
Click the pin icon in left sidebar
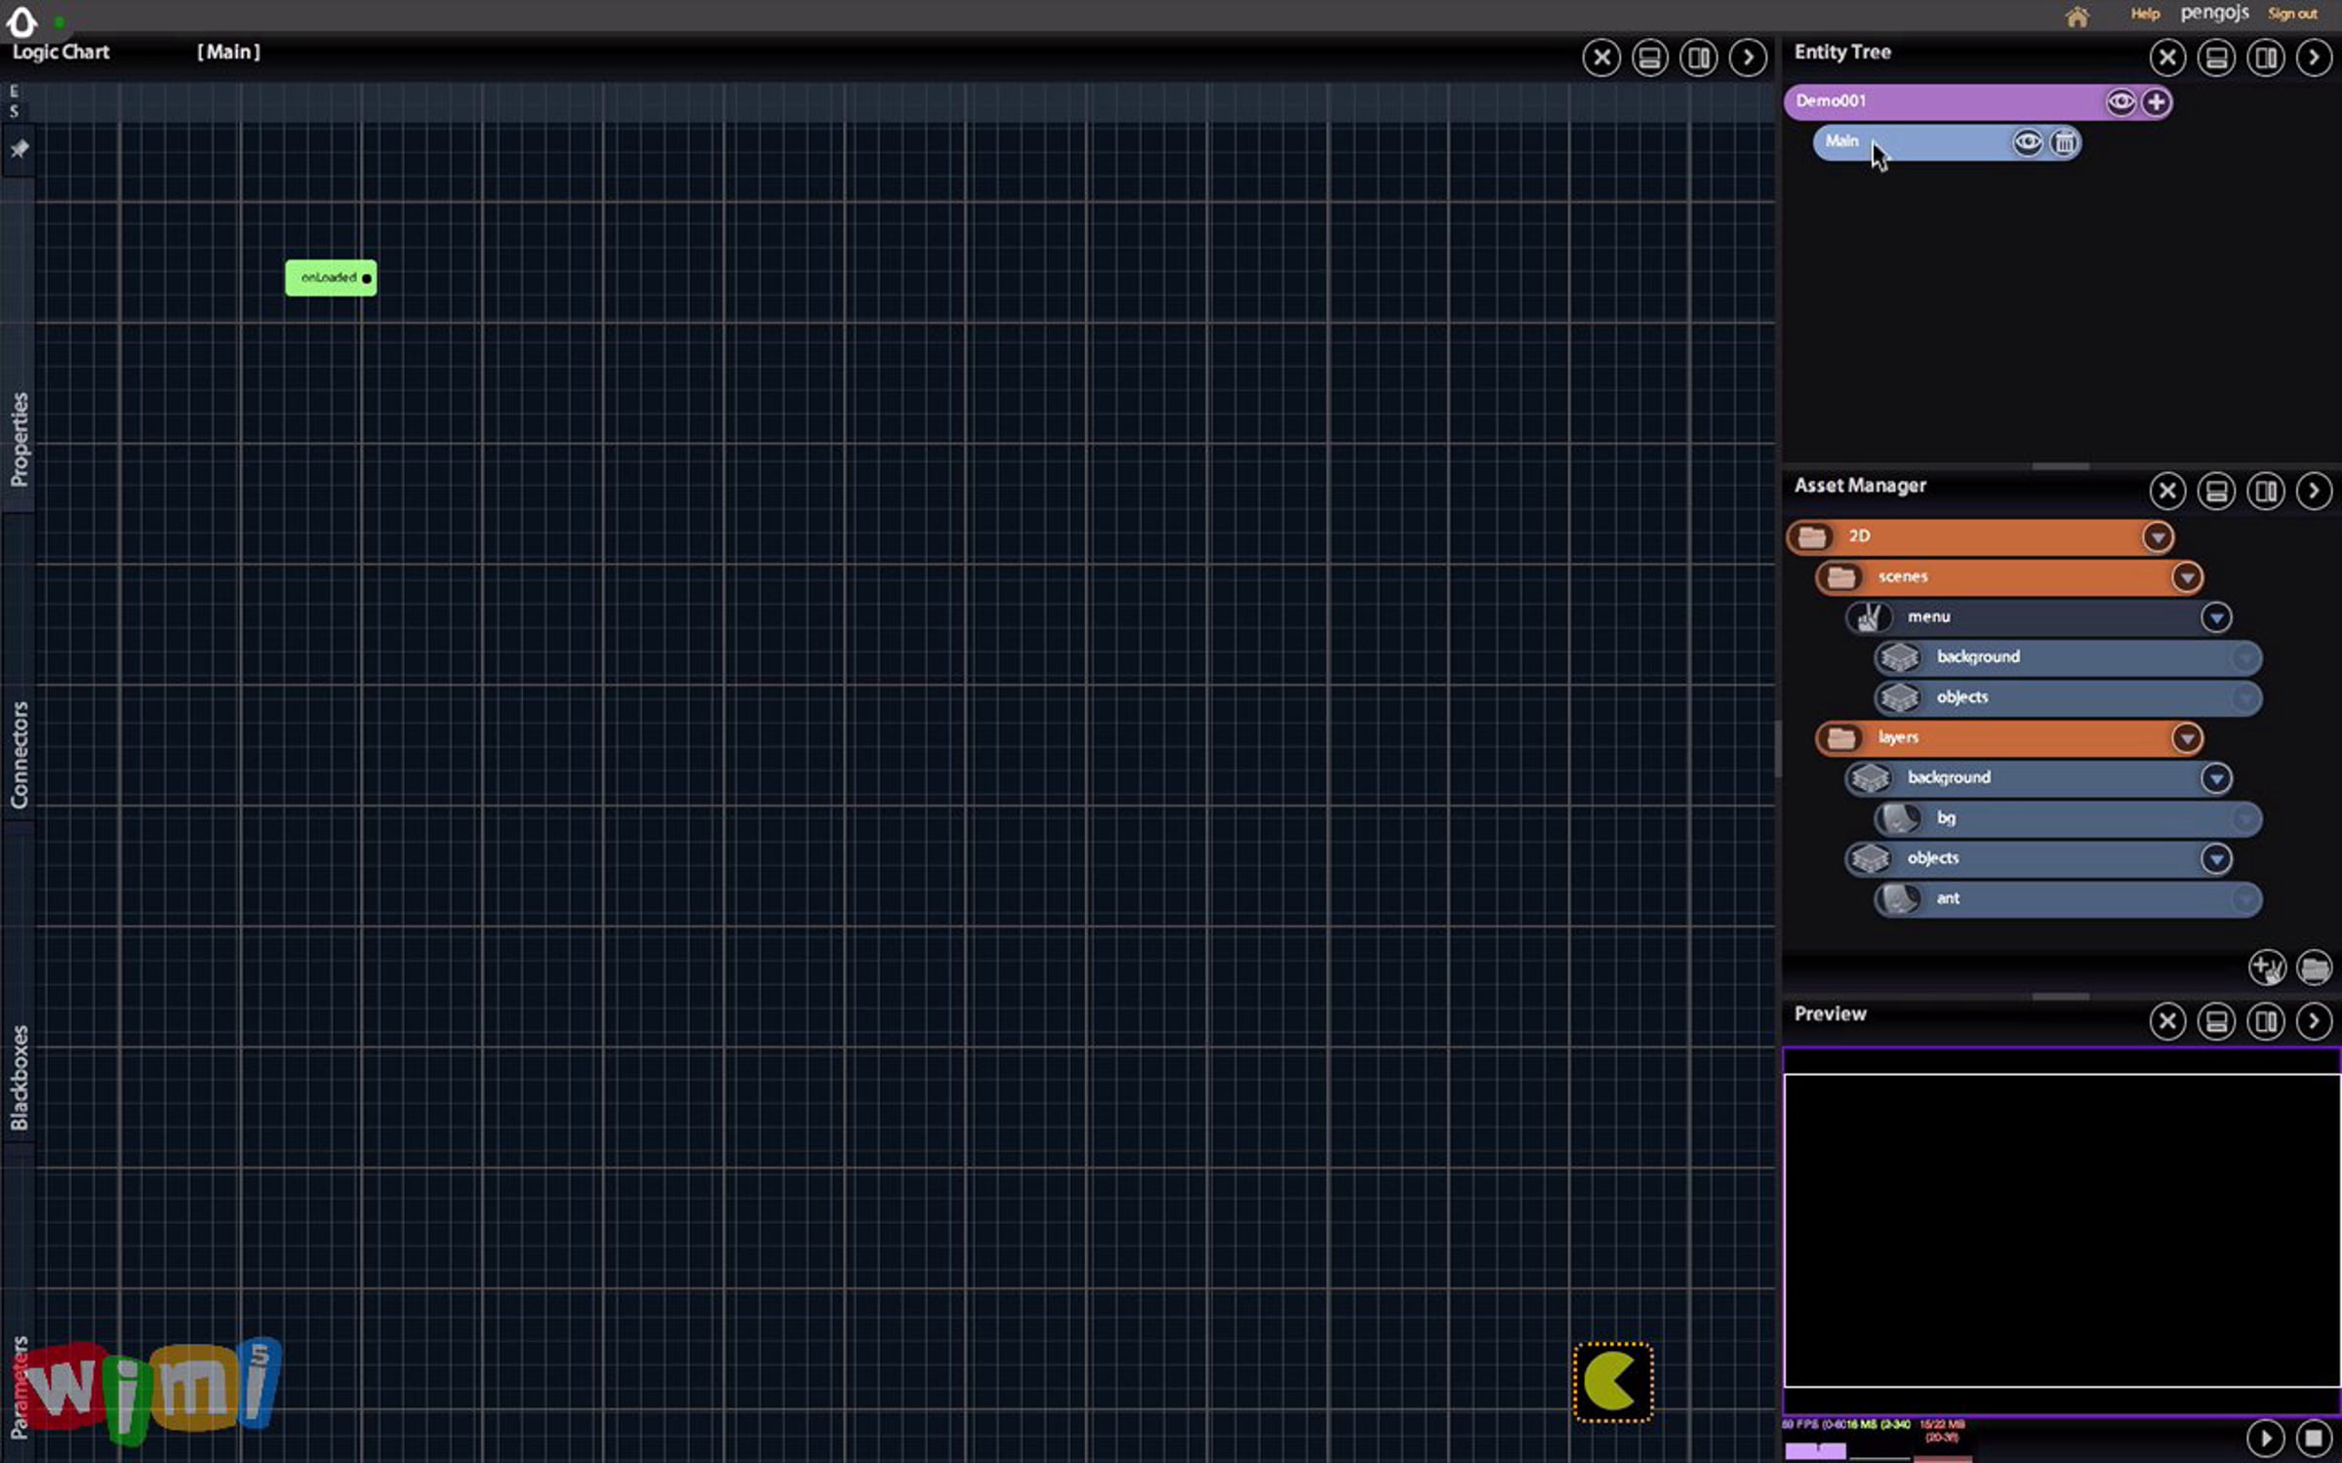pos(19,148)
